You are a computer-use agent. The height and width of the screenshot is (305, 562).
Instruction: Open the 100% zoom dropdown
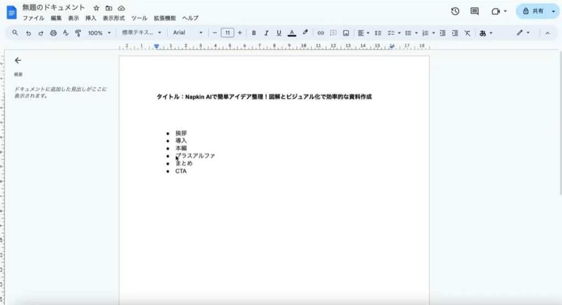click(x=99, y=33)
